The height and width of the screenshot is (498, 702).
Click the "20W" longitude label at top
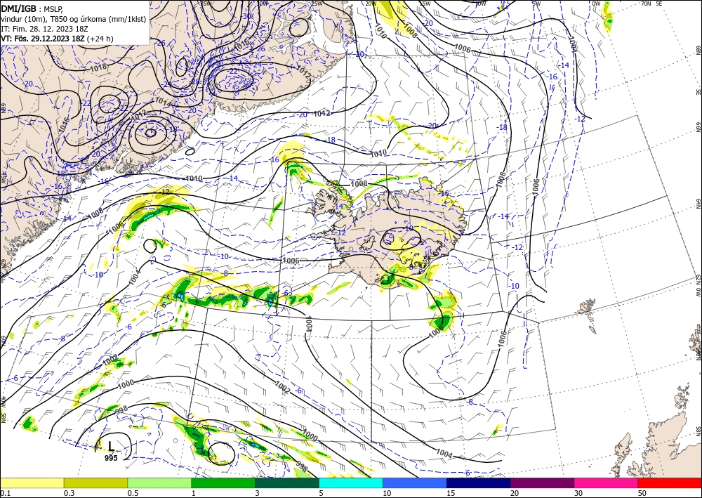point(370,4)
